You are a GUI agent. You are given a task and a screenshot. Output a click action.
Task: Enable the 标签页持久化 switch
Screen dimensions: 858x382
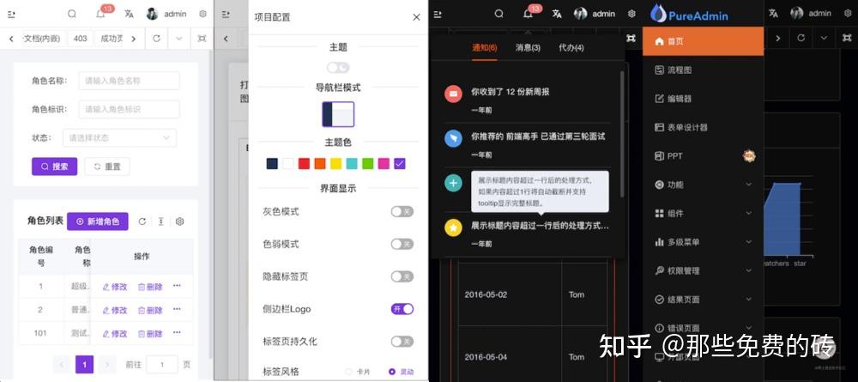click(402, 342)
